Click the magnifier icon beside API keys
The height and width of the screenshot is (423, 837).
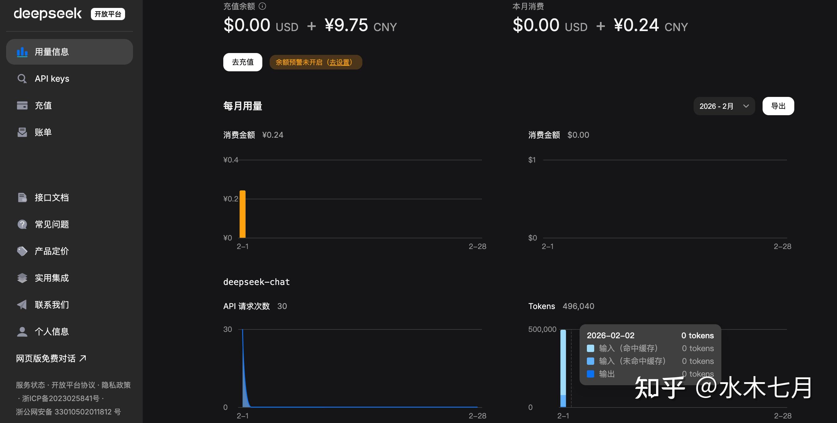tap(22, 79)
